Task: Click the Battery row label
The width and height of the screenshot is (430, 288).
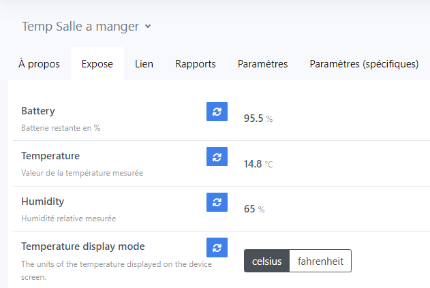Action: click(38, 110)
